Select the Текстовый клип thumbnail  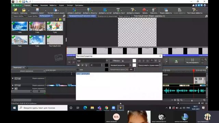[55, 40]
